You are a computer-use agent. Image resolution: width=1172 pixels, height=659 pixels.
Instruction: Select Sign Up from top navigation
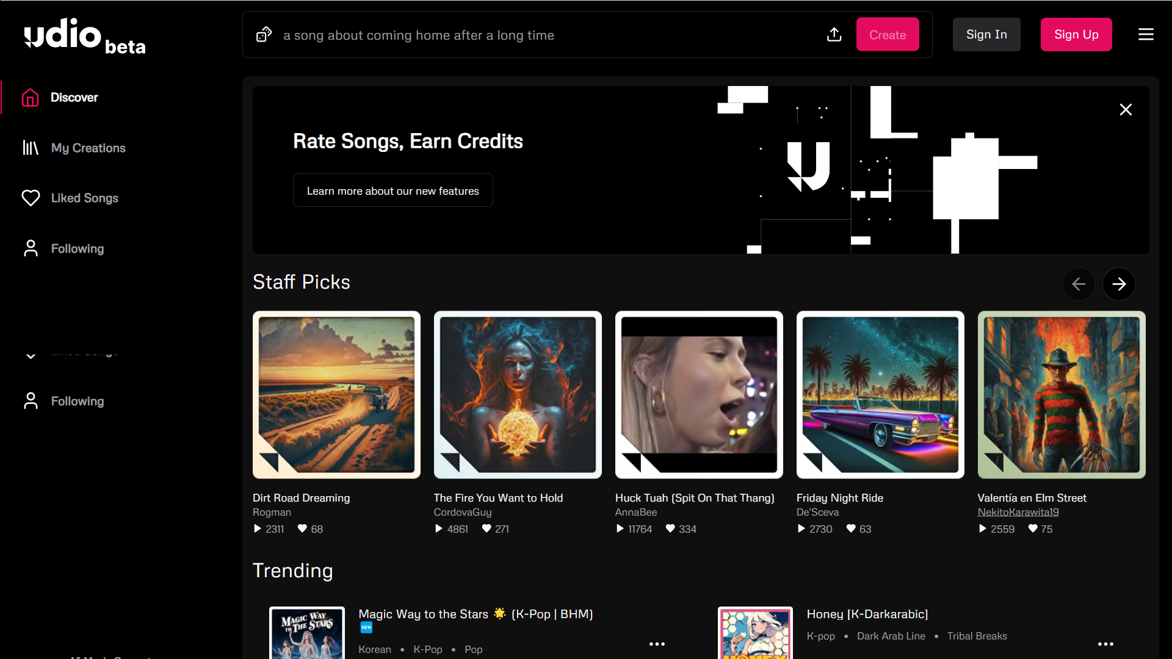point(1076,34)
